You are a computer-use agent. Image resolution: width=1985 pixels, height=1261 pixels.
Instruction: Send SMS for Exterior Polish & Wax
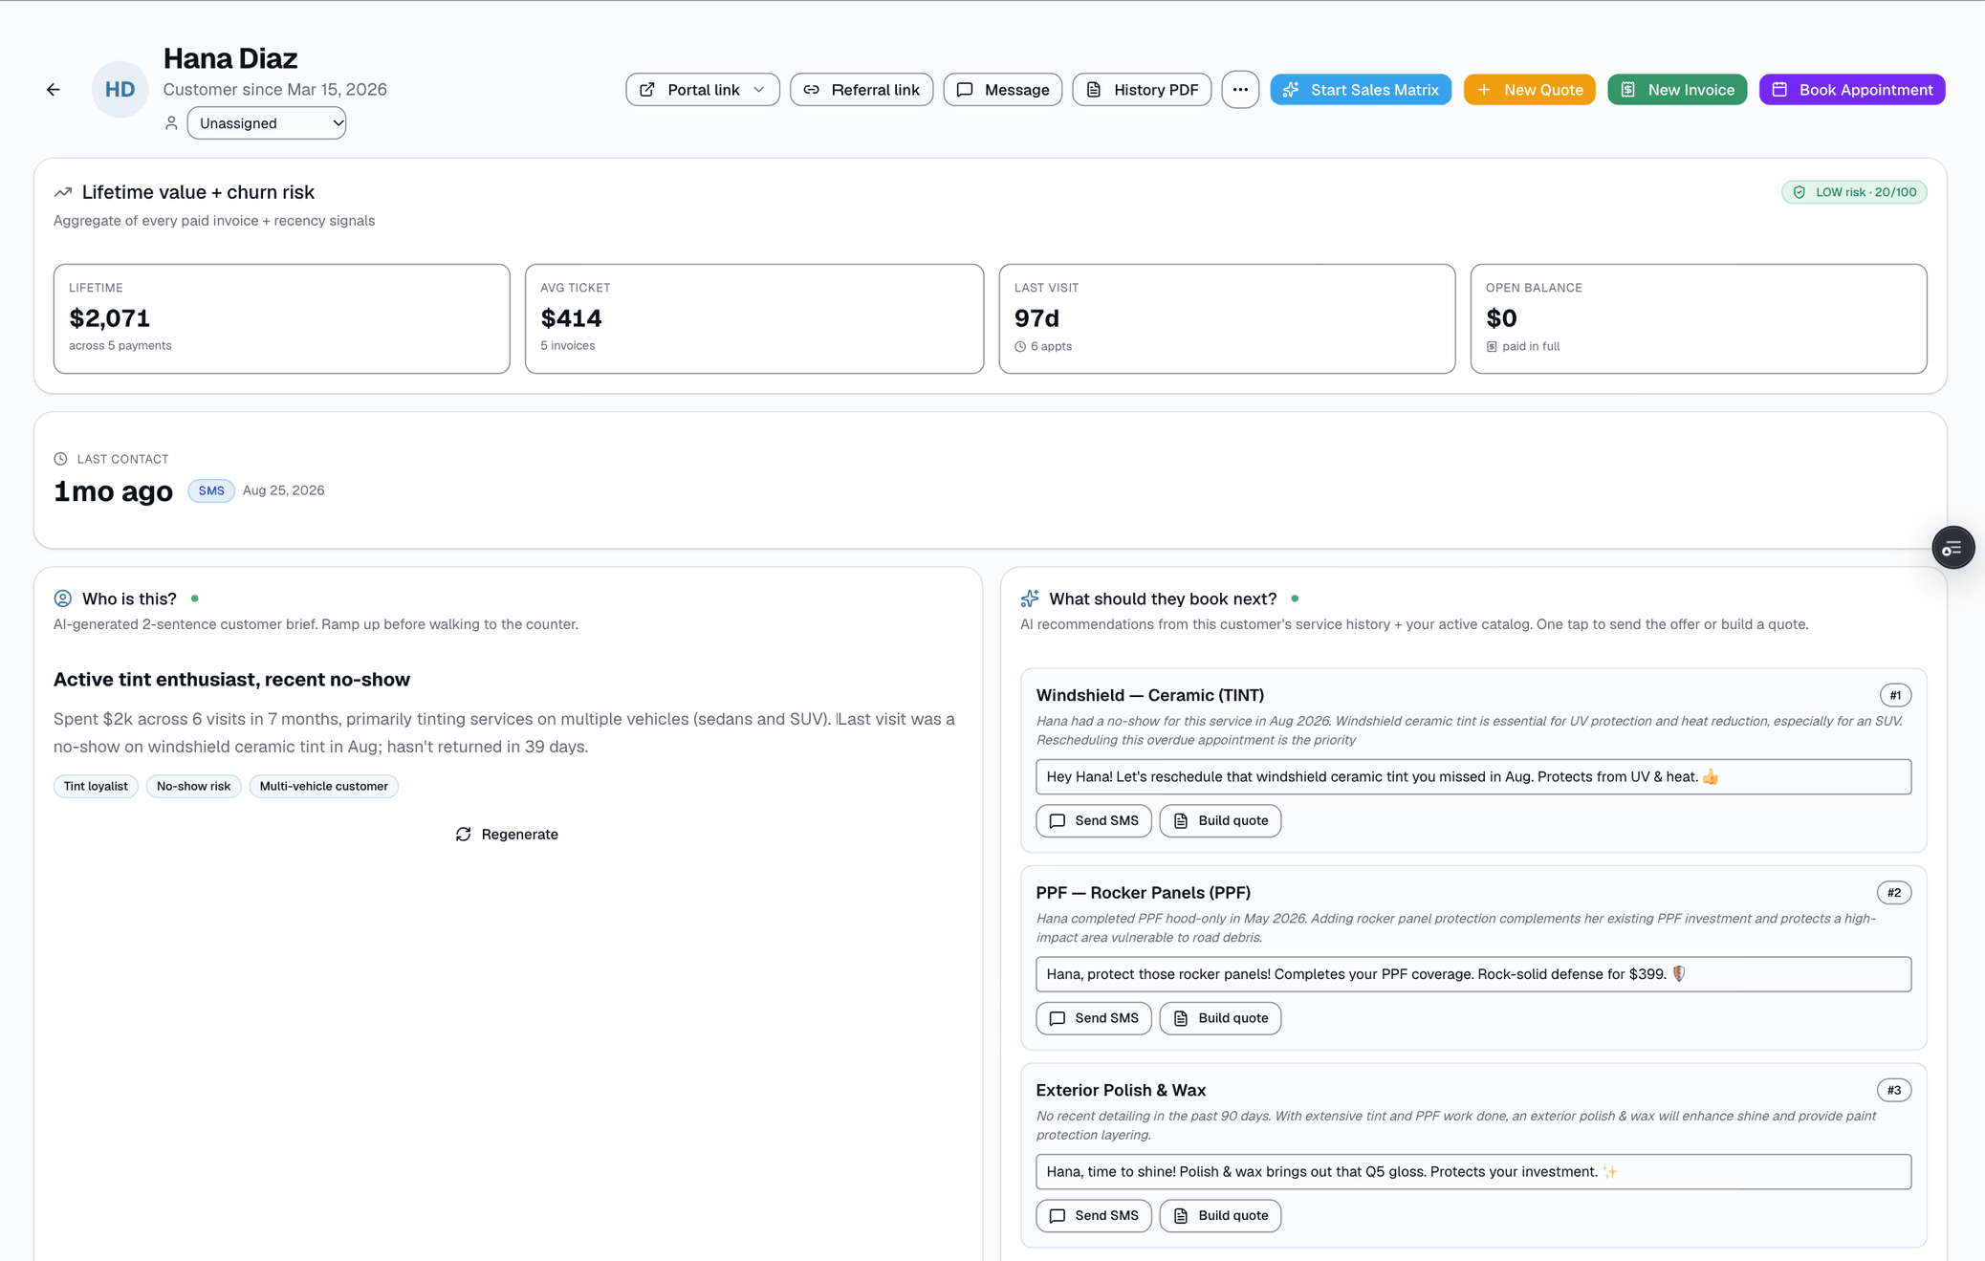click(x=1094, y=1216)
